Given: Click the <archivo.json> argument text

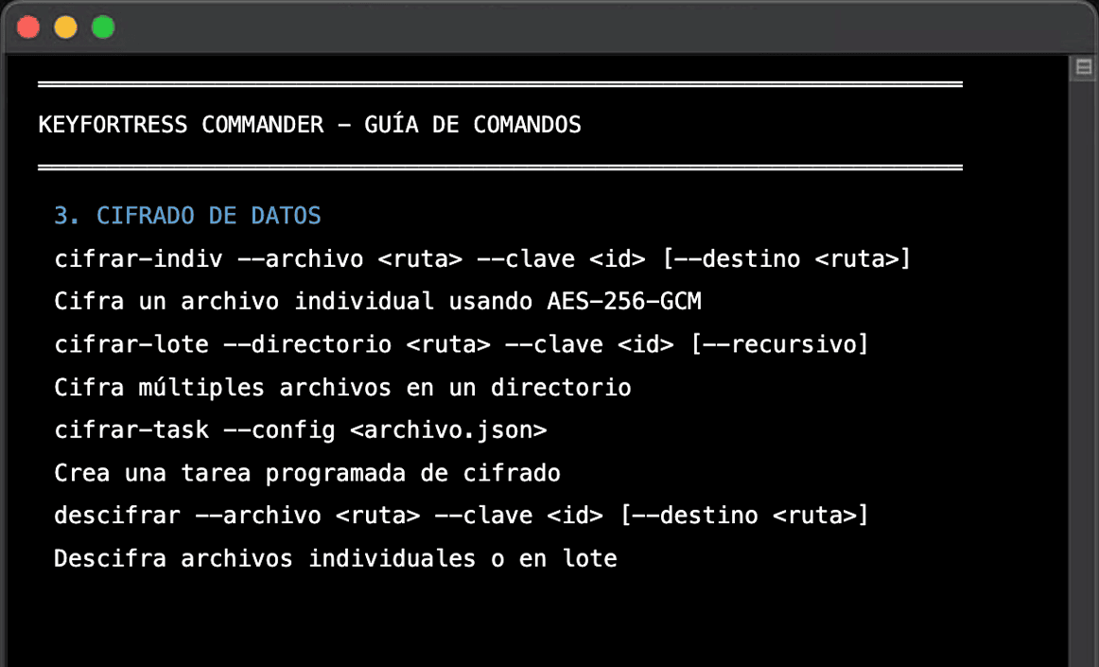Looking at the screenshot, I should pos(448,430).
